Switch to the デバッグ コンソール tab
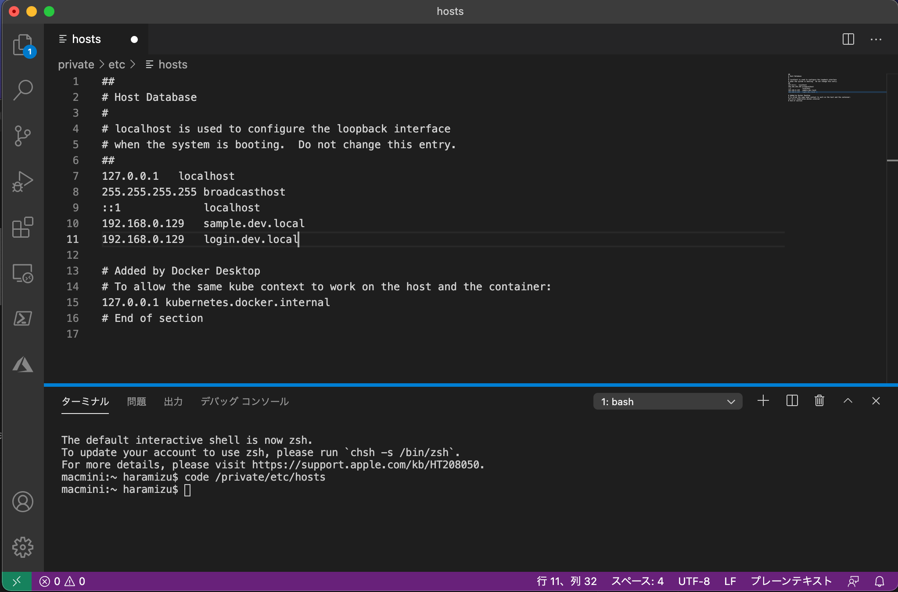The height and width of the screenshot is (592, 898). point(244,401)
